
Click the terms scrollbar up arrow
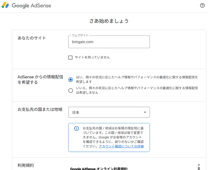199,165
